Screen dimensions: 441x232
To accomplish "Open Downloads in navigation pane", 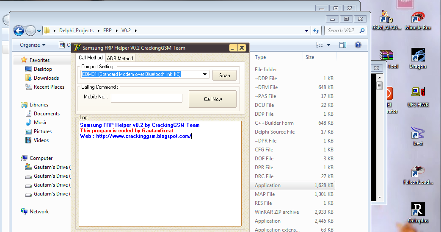I will pos(46,78).
